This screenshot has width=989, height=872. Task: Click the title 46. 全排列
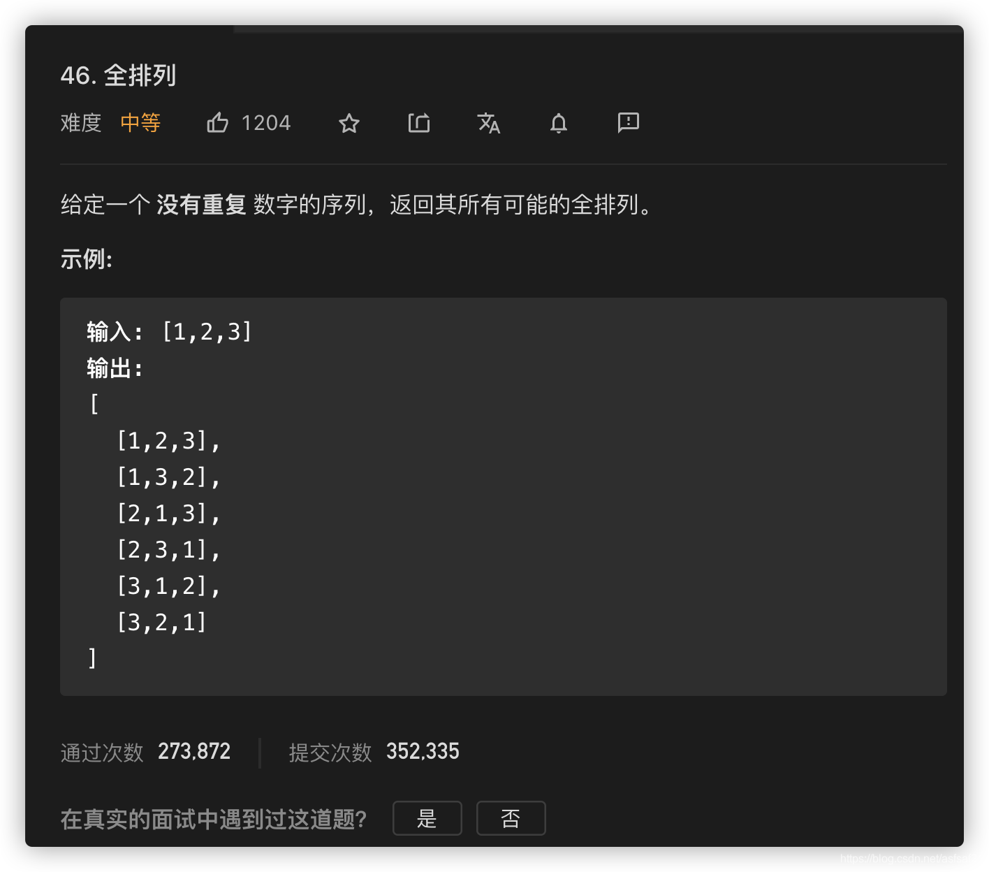[119, 75]
